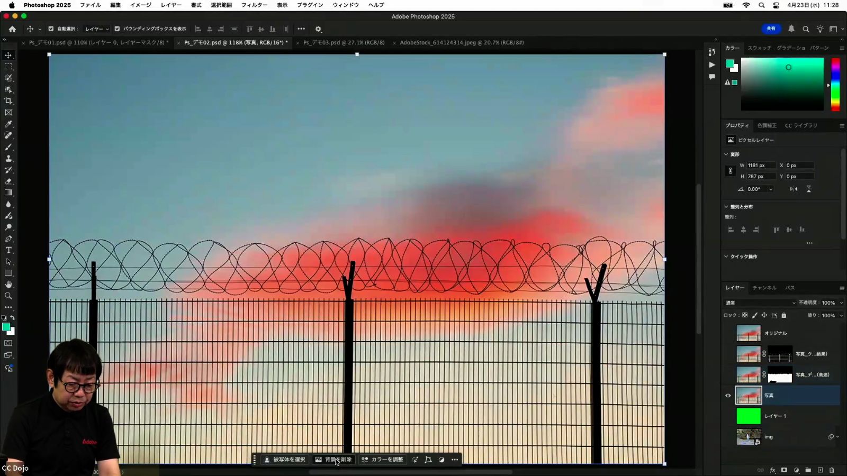Open the 不透明度 opacity dropdown arrow

point(841,303)
